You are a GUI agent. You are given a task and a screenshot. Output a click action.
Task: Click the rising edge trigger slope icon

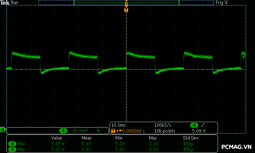(x=203, y=125)
